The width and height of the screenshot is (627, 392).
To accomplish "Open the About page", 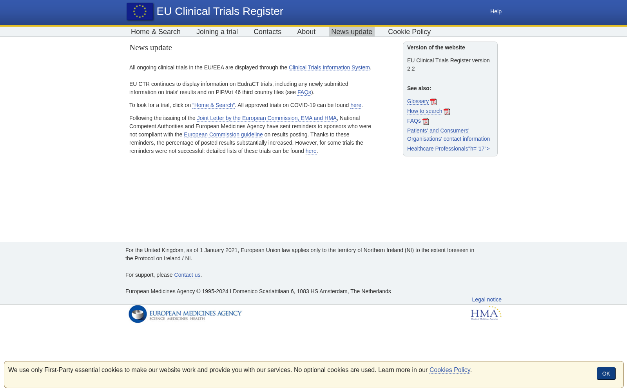I will click(x=306, y=32).
